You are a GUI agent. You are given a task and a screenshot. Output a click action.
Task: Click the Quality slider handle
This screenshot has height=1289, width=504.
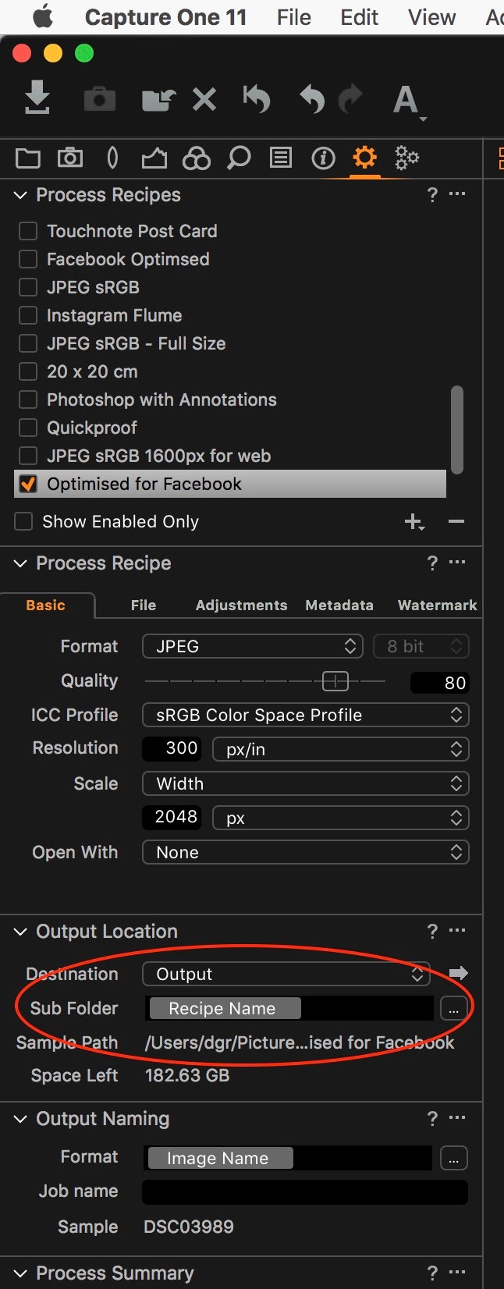click(x=335, y=681)
